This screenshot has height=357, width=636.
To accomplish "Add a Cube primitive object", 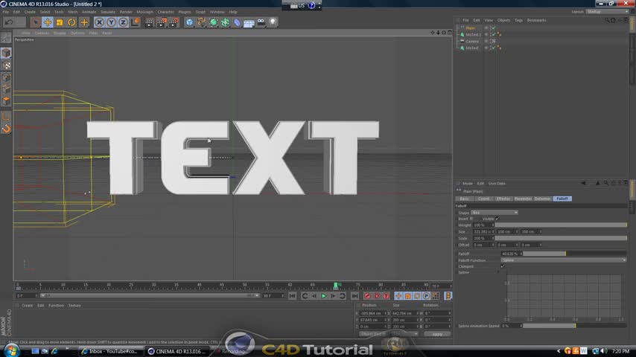I will coord(189,22).
